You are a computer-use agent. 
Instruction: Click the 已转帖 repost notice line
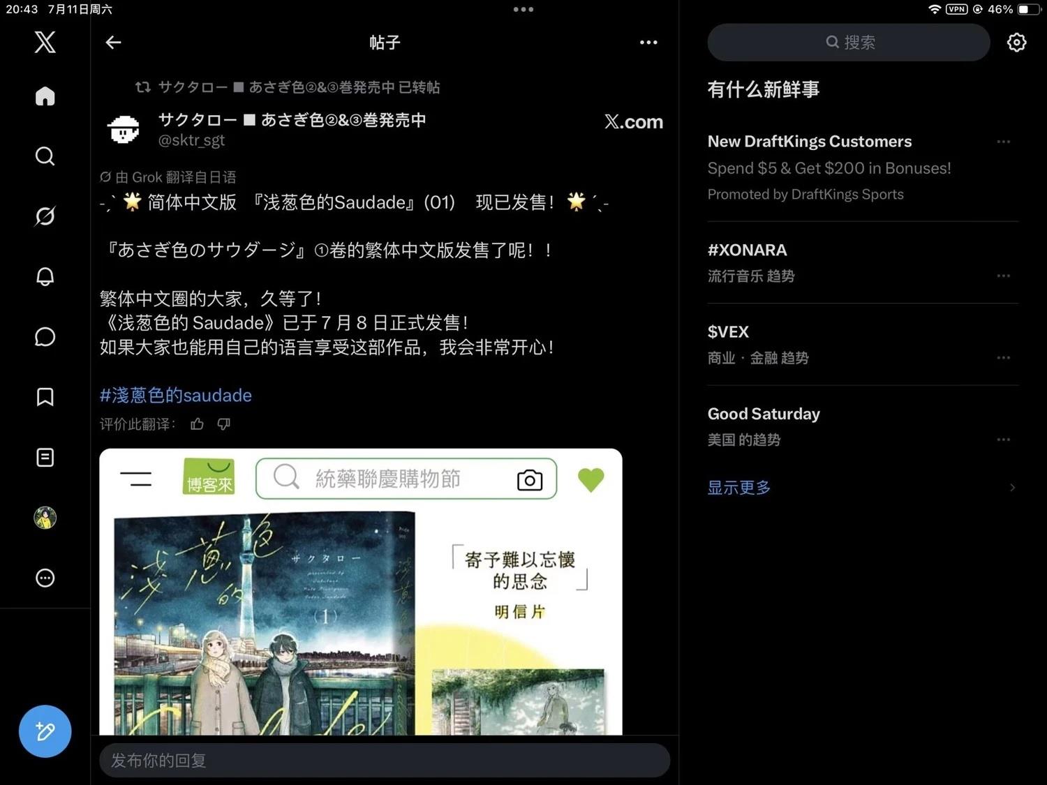point(288,87)
